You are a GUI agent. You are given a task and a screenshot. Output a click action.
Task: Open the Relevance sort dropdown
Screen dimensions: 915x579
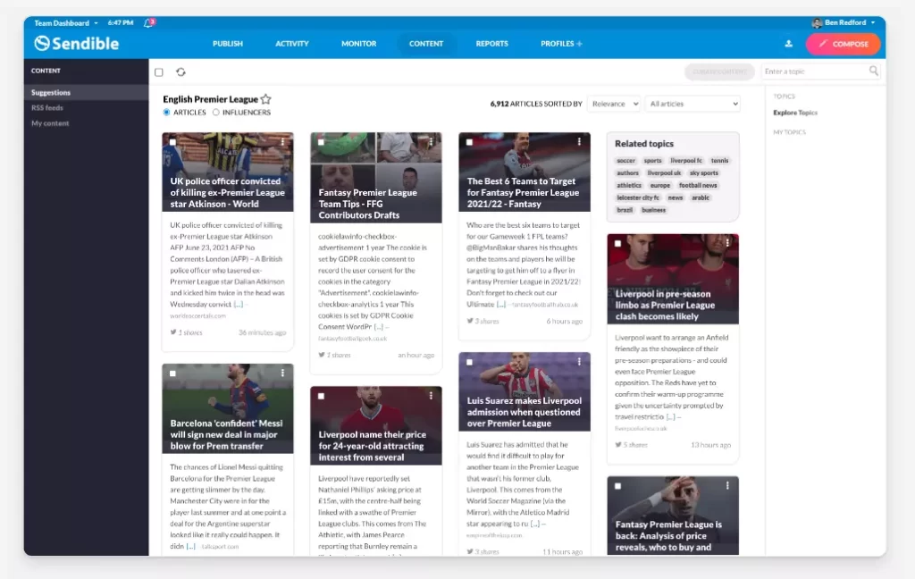pos(614,104)
